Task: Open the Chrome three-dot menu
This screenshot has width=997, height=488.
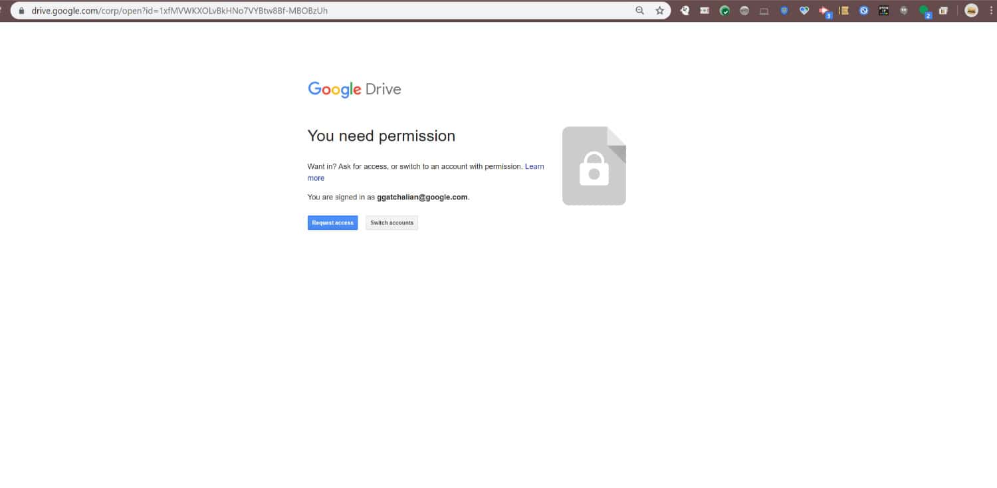Action: pyautogui.click(x=989, y=11)
